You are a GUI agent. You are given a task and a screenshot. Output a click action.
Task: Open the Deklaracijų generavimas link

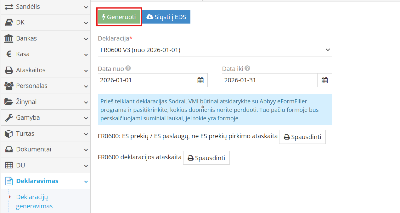(x=34, y=201)
